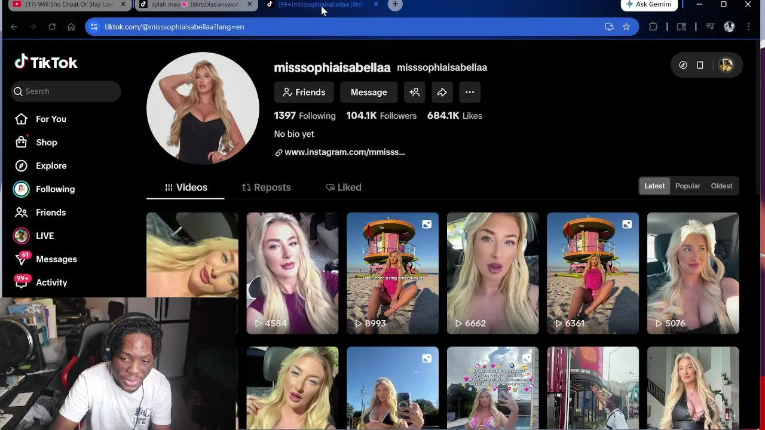Viewport: 765px width, 430px height.
Task: Reload the page
Action: click(52, 27)
